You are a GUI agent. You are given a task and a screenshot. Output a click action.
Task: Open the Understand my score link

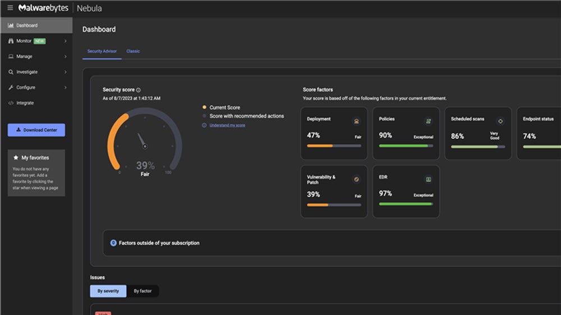pyautogui.click(x=227, y=125)
